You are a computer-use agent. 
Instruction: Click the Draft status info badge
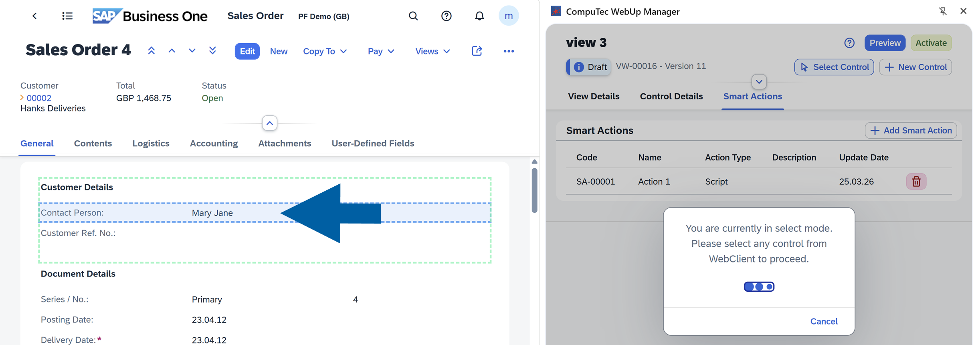(589, 67)
